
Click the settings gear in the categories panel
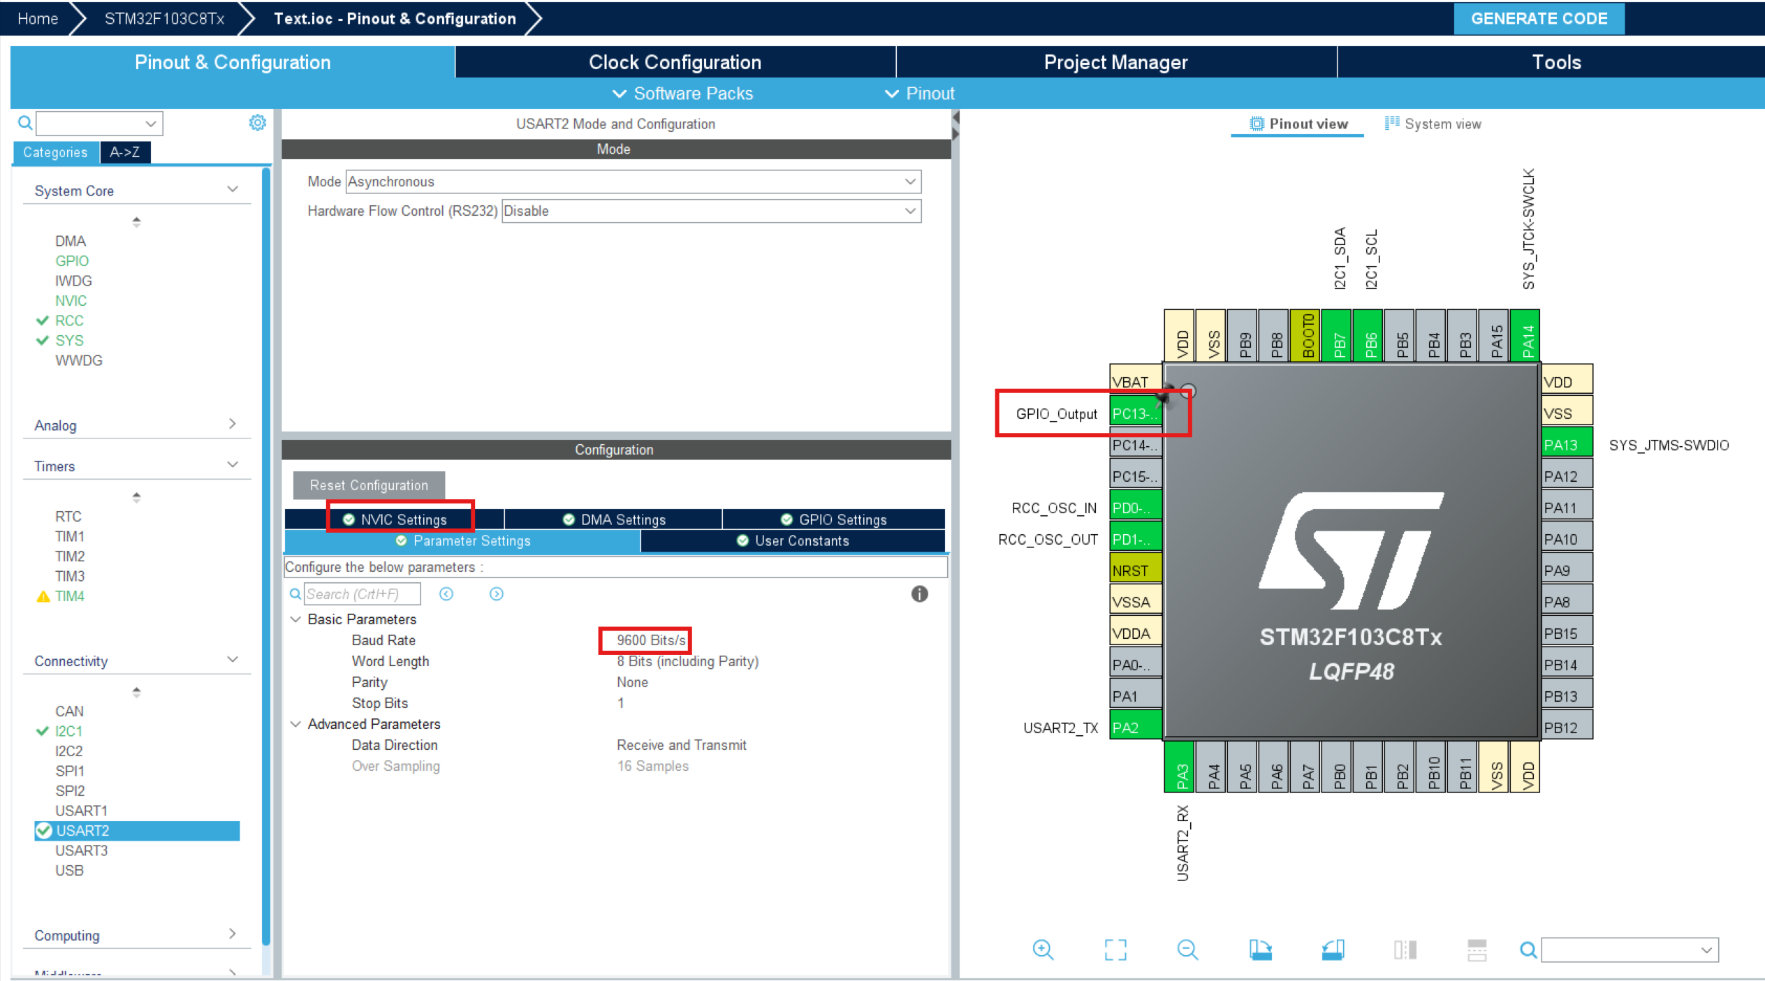[x=257, y=123]
